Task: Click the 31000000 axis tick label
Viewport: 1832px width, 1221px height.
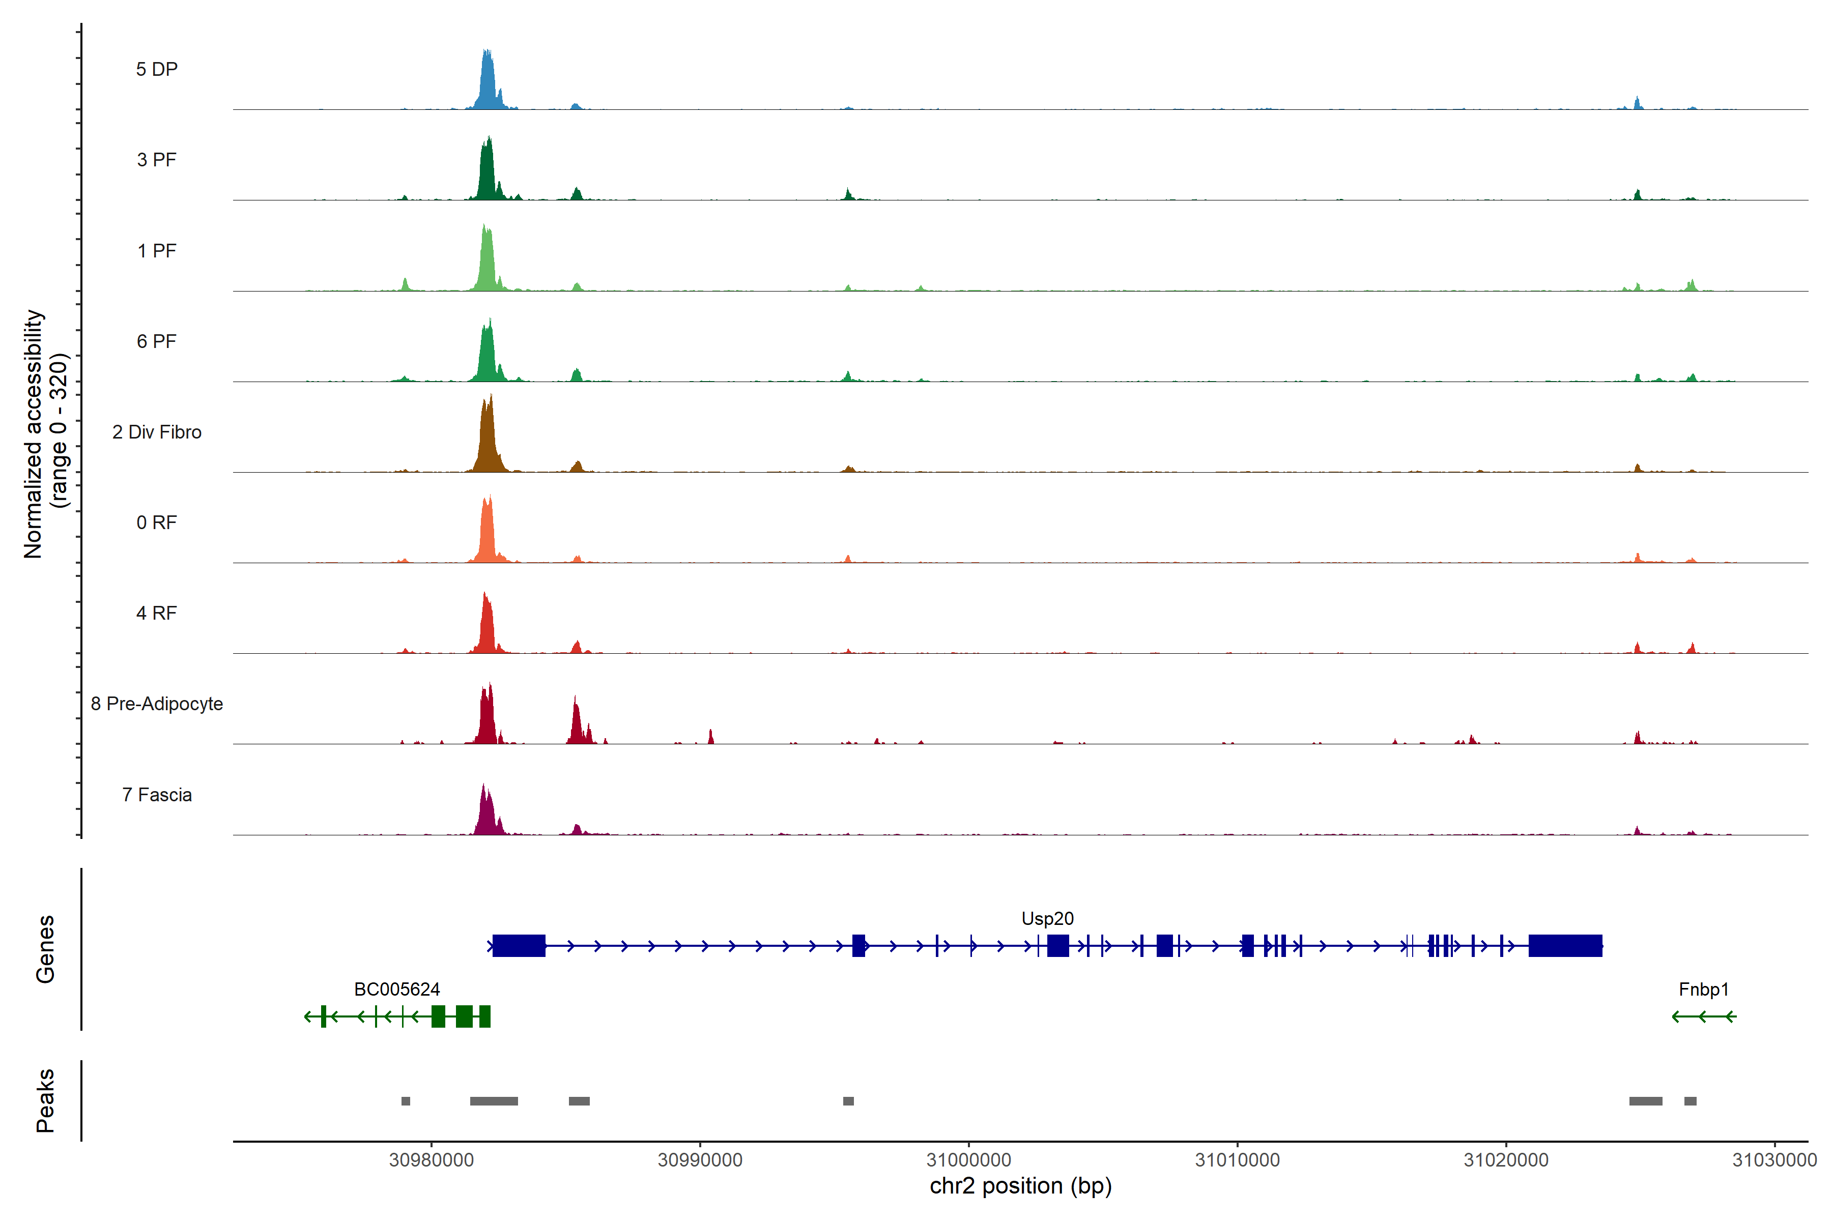Action: pyautogui.click(x=968, y=1160)
